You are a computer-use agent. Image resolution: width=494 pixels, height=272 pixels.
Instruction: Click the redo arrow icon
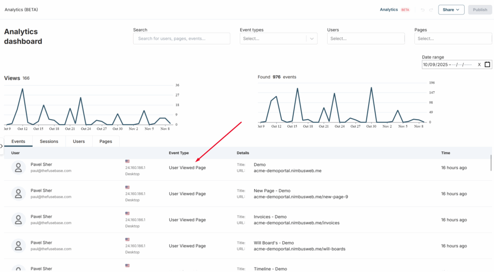[431, 10]
